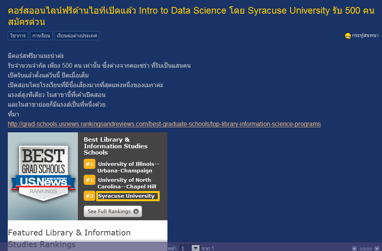Click the line mentioning 500 คน and คอเซร่า

[x=99, y=65]
